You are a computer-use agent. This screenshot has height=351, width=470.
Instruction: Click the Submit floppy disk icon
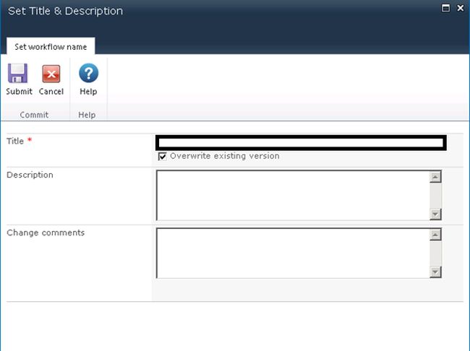click(x=17, y=73)
